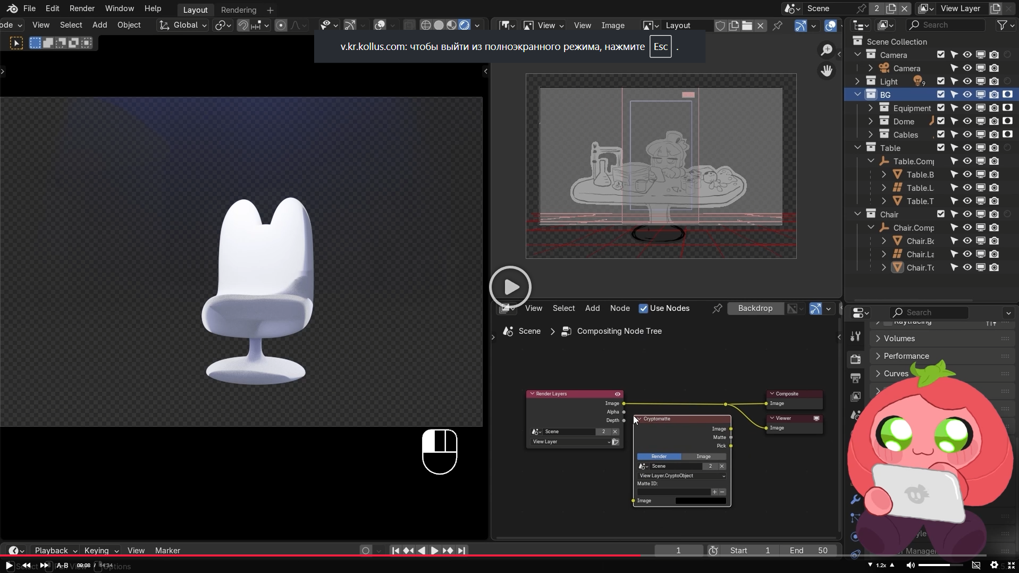
Task: Select rendered viewport shading icon
Action: [x=464, y=25]
